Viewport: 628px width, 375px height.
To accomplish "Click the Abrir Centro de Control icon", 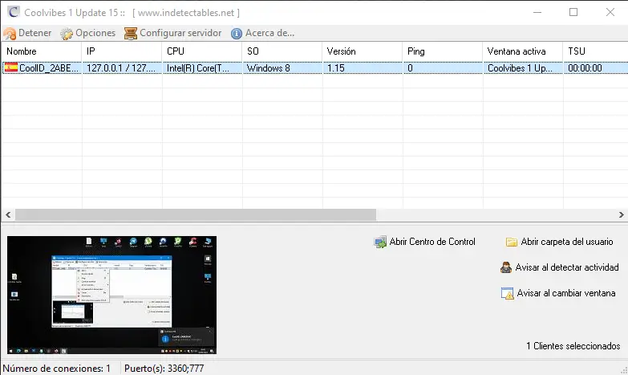I will pyautogui.click(x=380, y=242).
